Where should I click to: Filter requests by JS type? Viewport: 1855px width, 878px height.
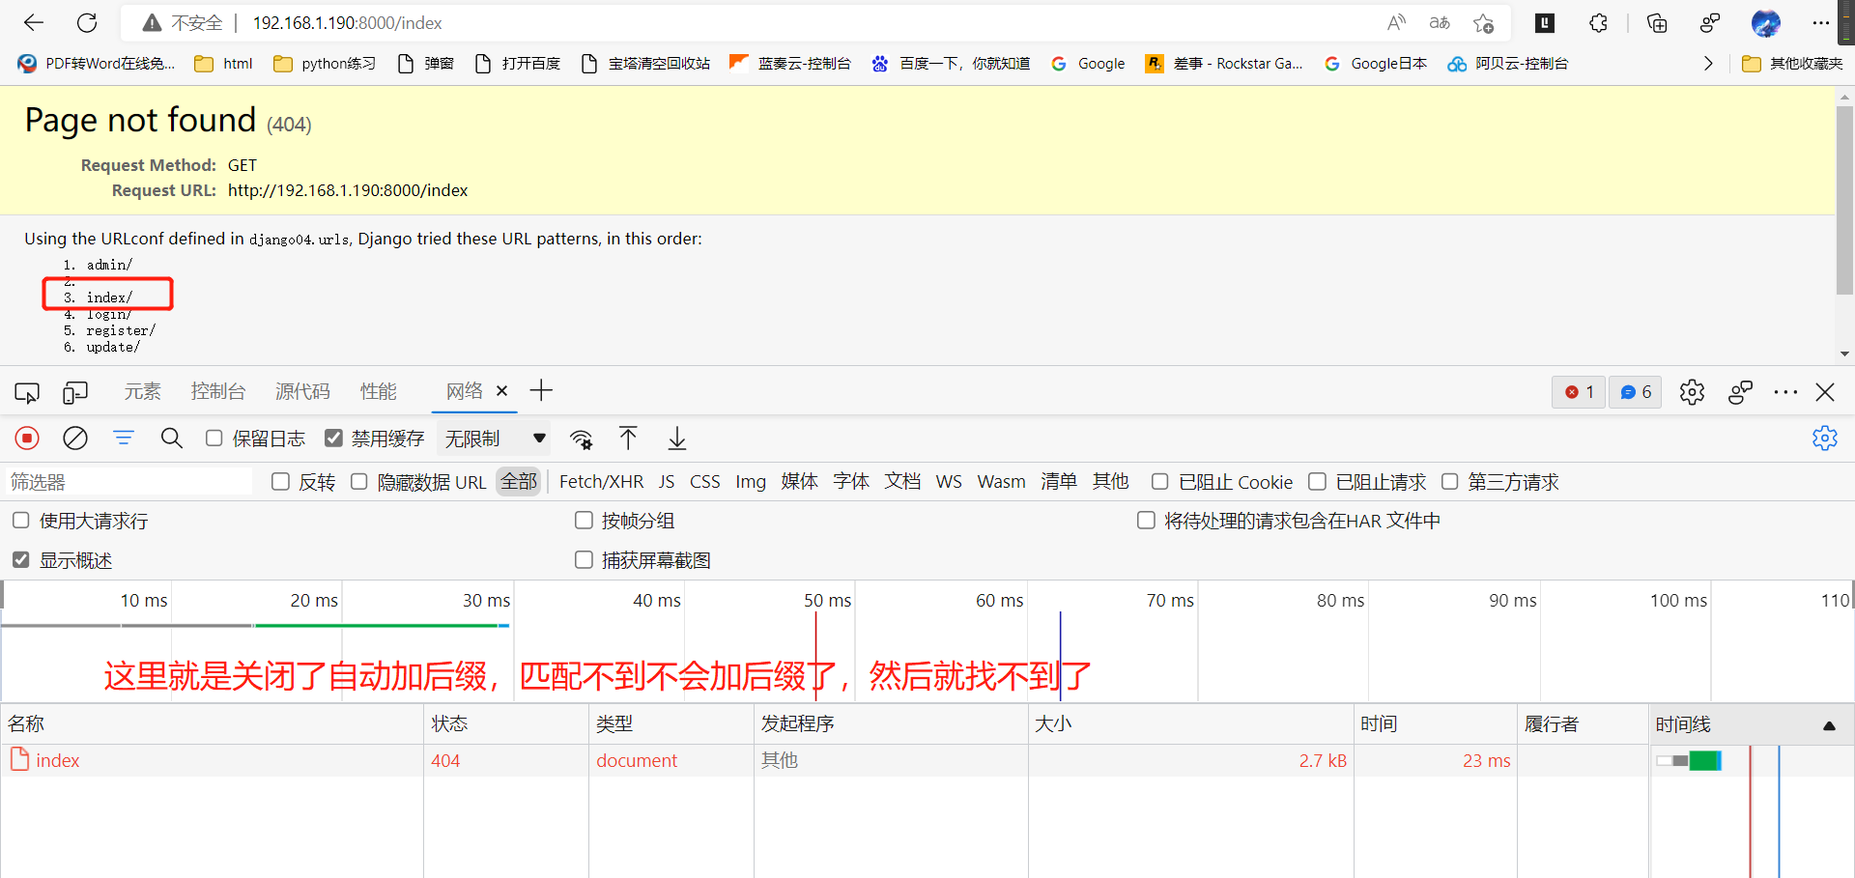coord(667,482)
